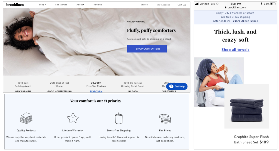Screen dimensions: 279x151
Task: Open My Account in the header
Action: pos(163,5)
